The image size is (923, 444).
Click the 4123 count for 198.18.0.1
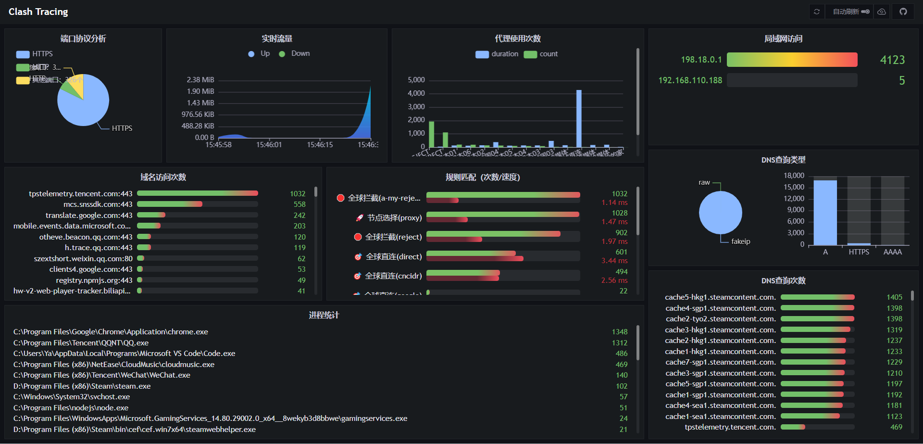coord(892,60)
